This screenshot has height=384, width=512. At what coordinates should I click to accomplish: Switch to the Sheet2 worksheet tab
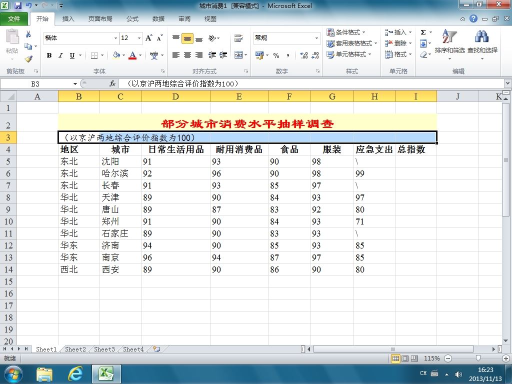point(75,349)
